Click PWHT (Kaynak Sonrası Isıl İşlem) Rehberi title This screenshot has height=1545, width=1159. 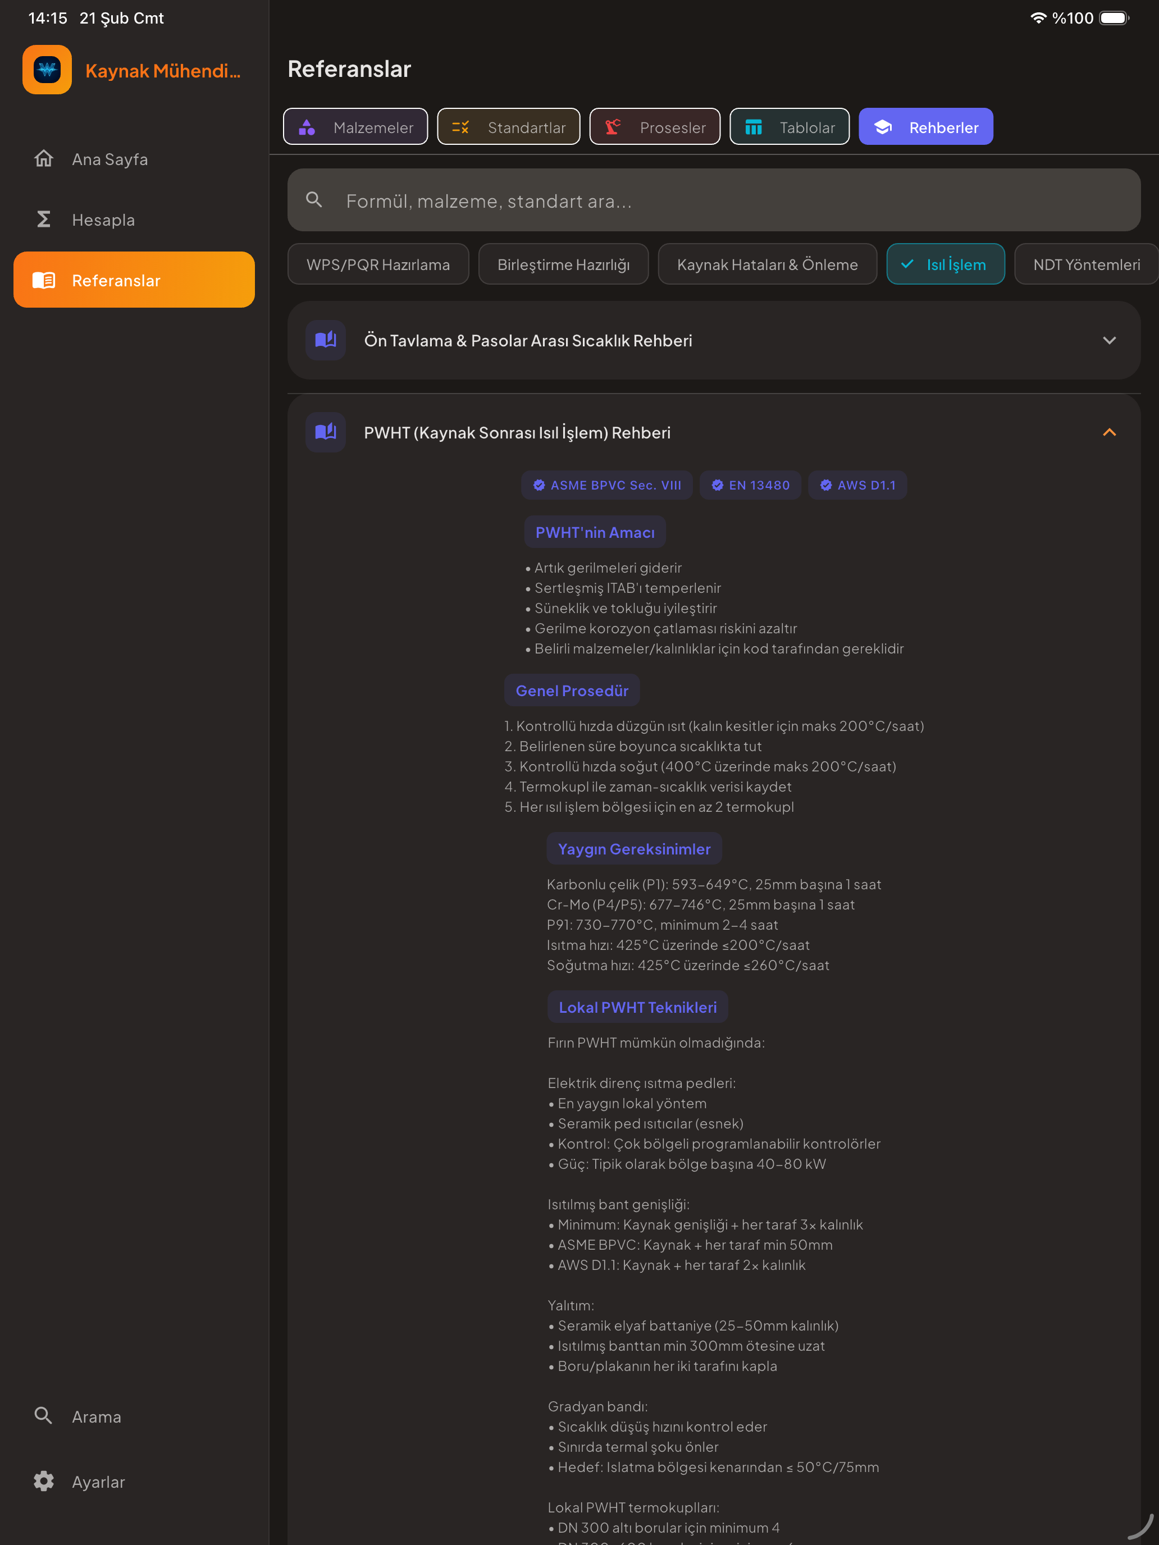point(517,433)
